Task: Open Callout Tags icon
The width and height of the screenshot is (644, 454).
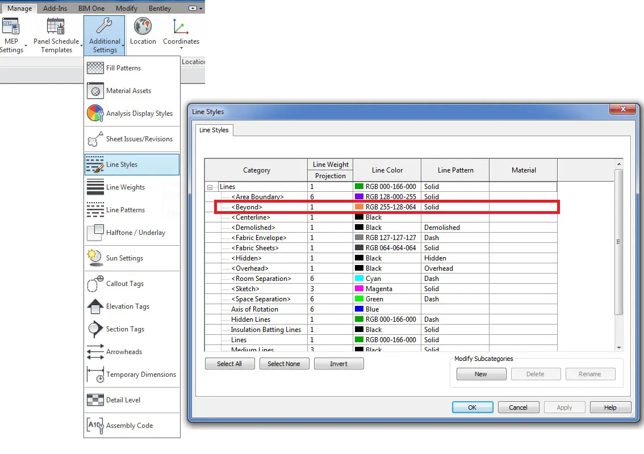Action: pos(95,284)
